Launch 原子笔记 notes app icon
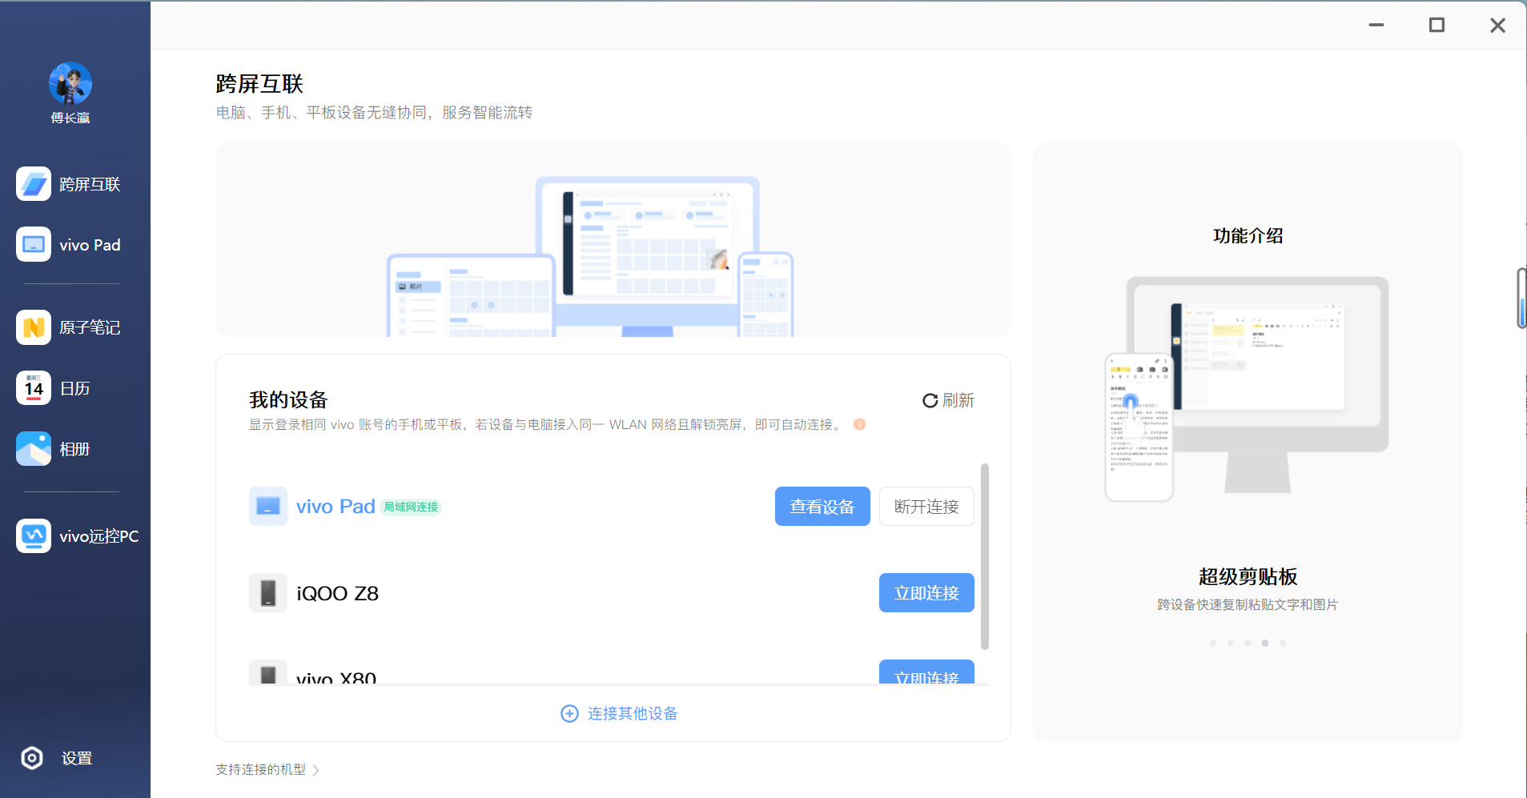Image resolution: width=1527 pixels, height=798 pixels. 34,327
